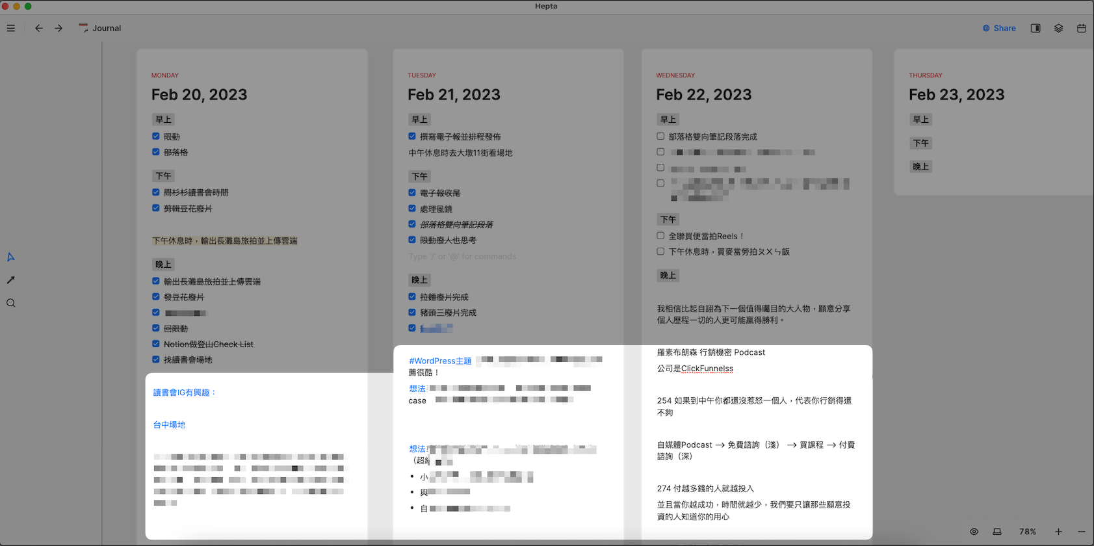Open the 台中場地 link
1094x546 pixels.
(x=169, y=424)
